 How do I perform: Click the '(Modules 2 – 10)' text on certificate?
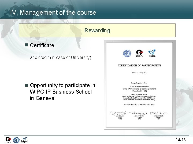[139, 91]
